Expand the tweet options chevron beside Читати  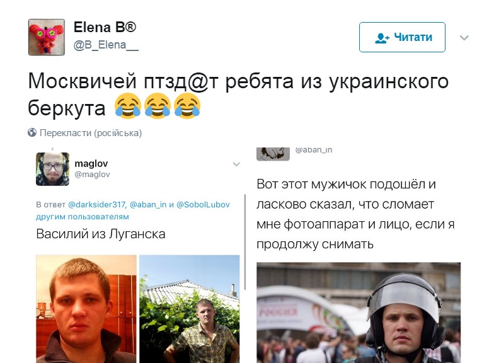(464, 38)
